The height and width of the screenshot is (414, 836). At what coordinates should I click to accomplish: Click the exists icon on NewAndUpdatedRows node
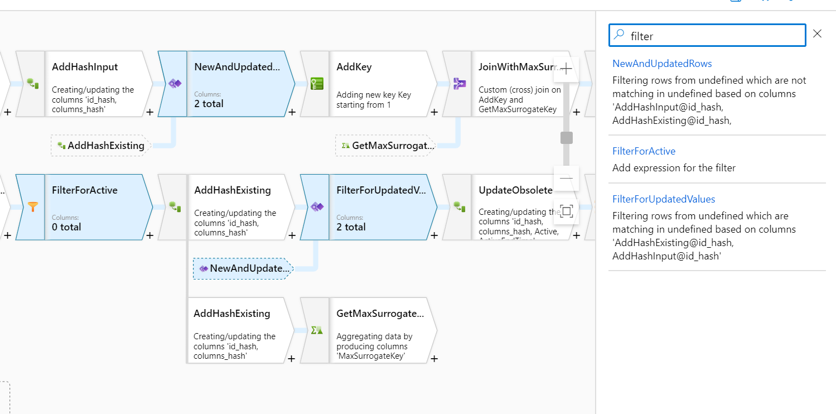point(175,84)
